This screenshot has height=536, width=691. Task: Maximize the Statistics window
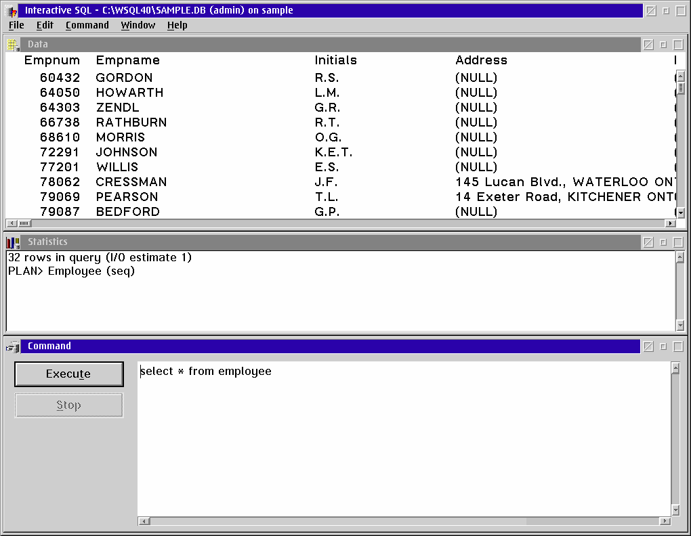pos(678,242)
